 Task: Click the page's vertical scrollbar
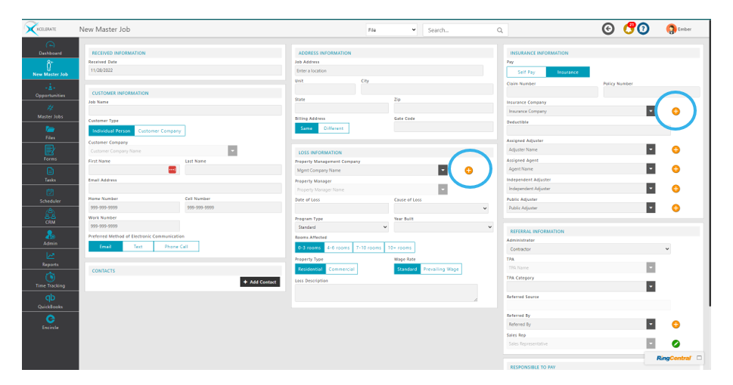point(709,174)
